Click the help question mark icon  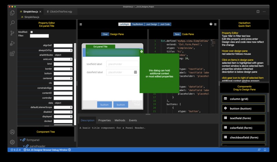(x=211, y=24)
